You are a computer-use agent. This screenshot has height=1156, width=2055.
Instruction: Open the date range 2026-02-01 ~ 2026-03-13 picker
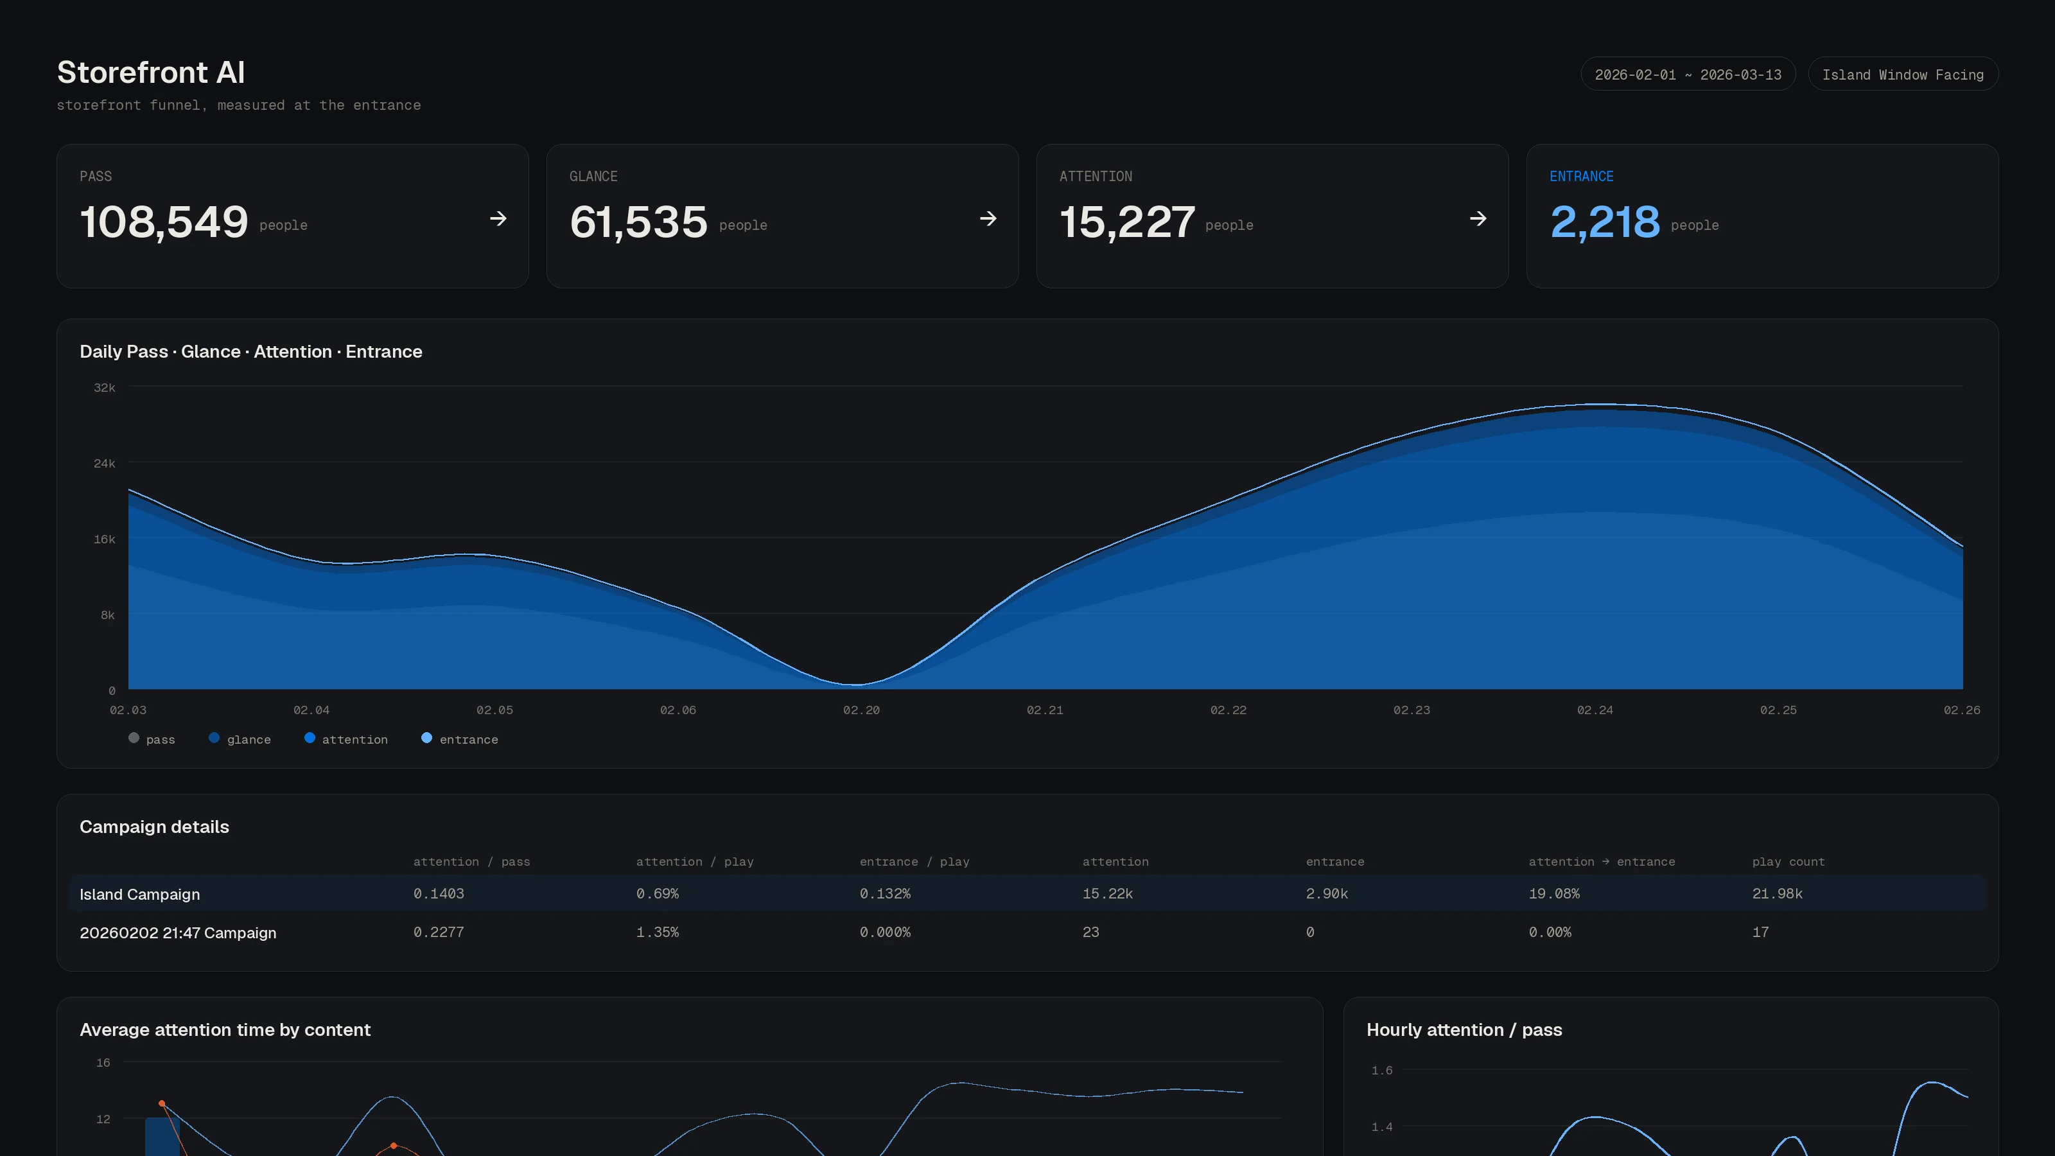tap(1687, 74)
